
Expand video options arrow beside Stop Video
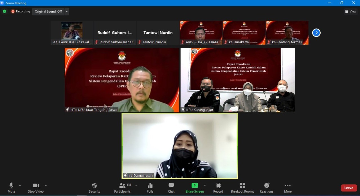click(46, 186)
